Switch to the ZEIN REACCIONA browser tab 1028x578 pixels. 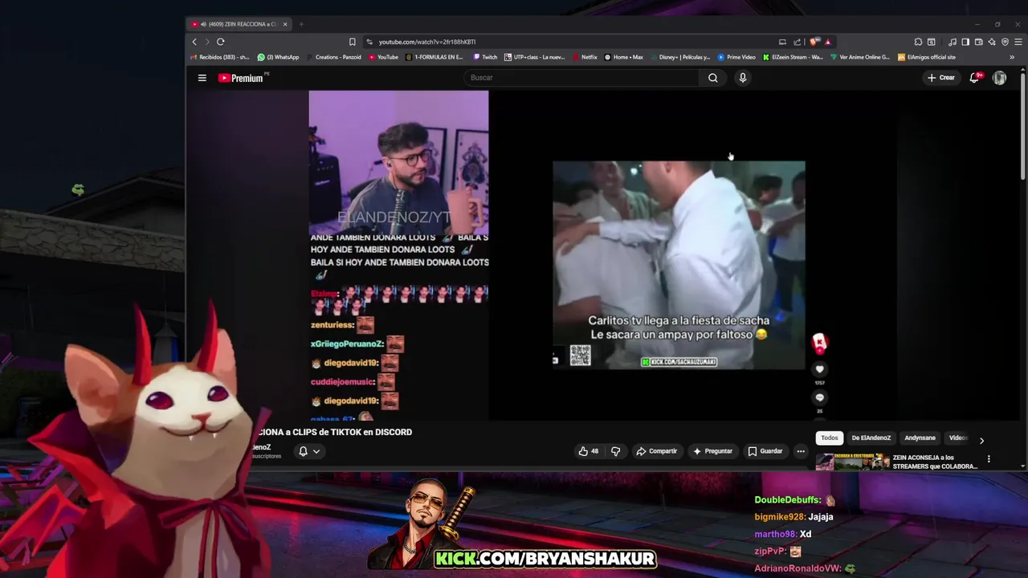click(239, 24)
